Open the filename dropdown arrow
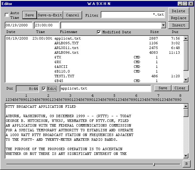Viewport: 195px width, 170px height. [x=164, y=25]
